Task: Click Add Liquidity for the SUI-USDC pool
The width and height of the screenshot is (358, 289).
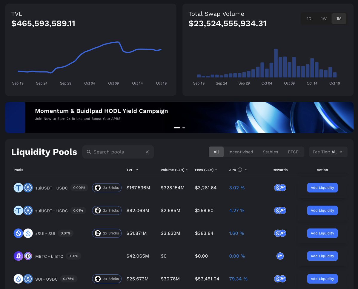Action: 322,279
